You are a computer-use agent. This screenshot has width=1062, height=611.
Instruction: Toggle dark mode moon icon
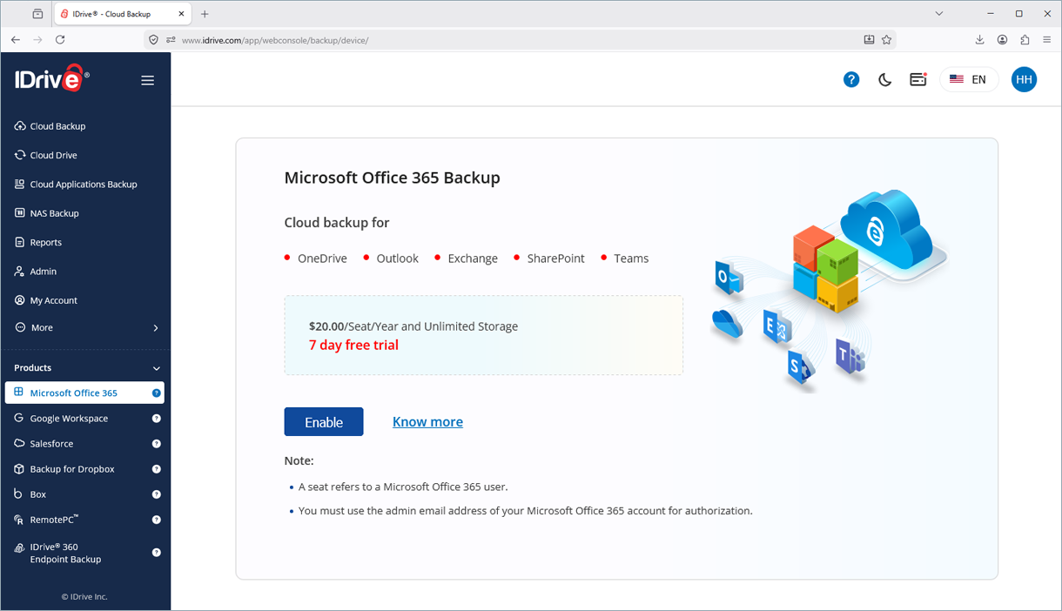coord(885,79)
